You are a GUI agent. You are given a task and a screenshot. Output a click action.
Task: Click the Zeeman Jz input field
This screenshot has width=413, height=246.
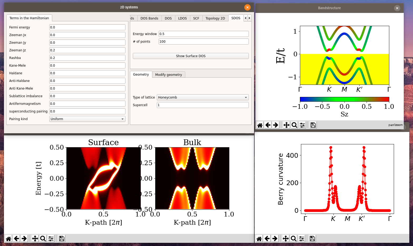click(x=87, y=50)
